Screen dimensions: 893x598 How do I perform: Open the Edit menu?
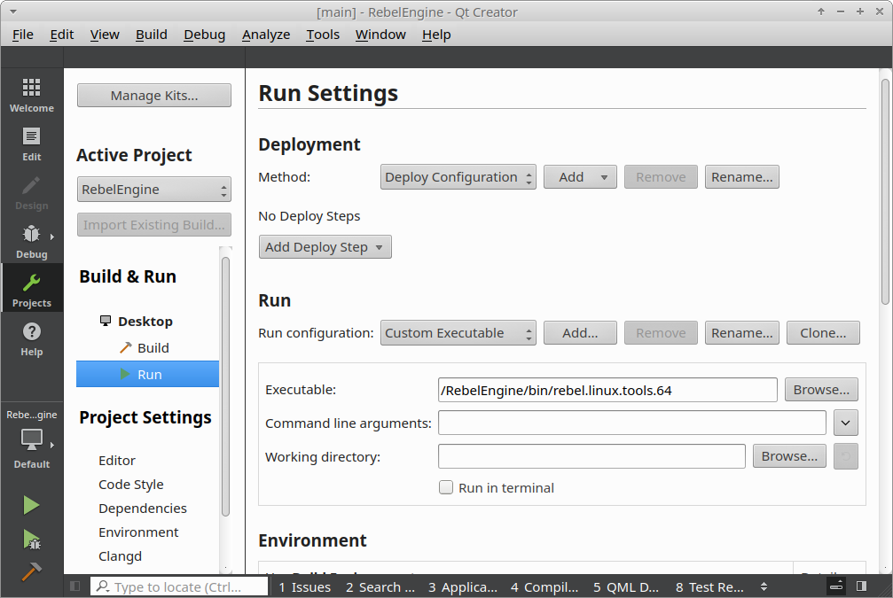[61, 35]
